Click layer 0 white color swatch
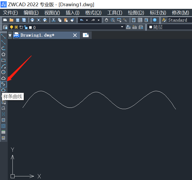The height and width of the screenshot is (180, 192). tap(30, 28)
